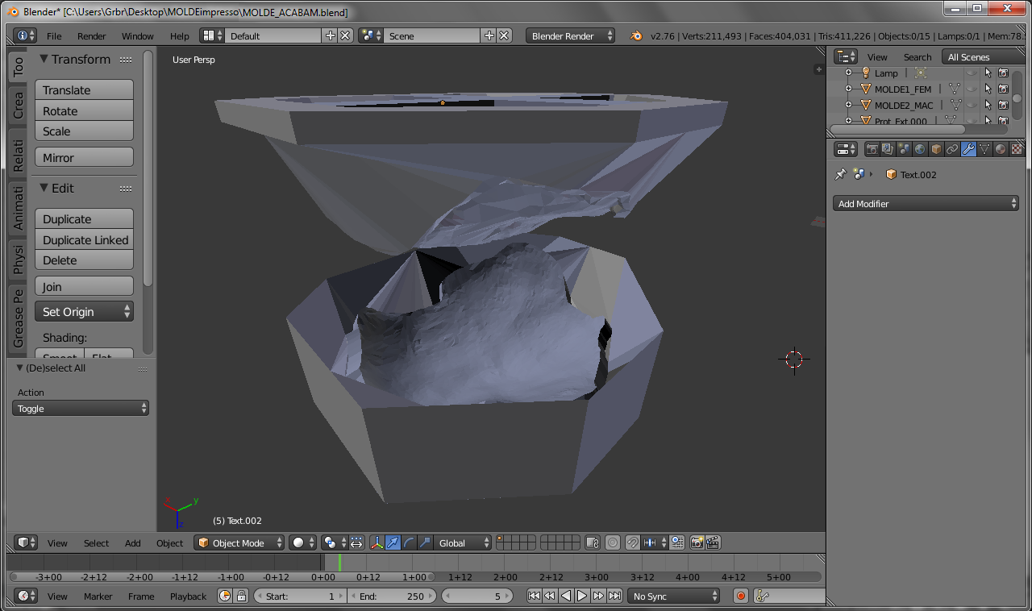Open the Window menu
Viewport: 1032px width, 611px height.
[x=138, y=36]
